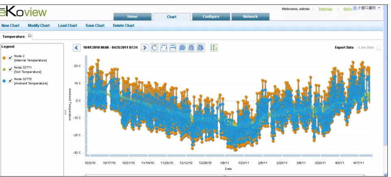Collapse the Legend panel splitter handle
This screenshot has height=177, width=391.
pyautogui.click(x=65, y=112)
